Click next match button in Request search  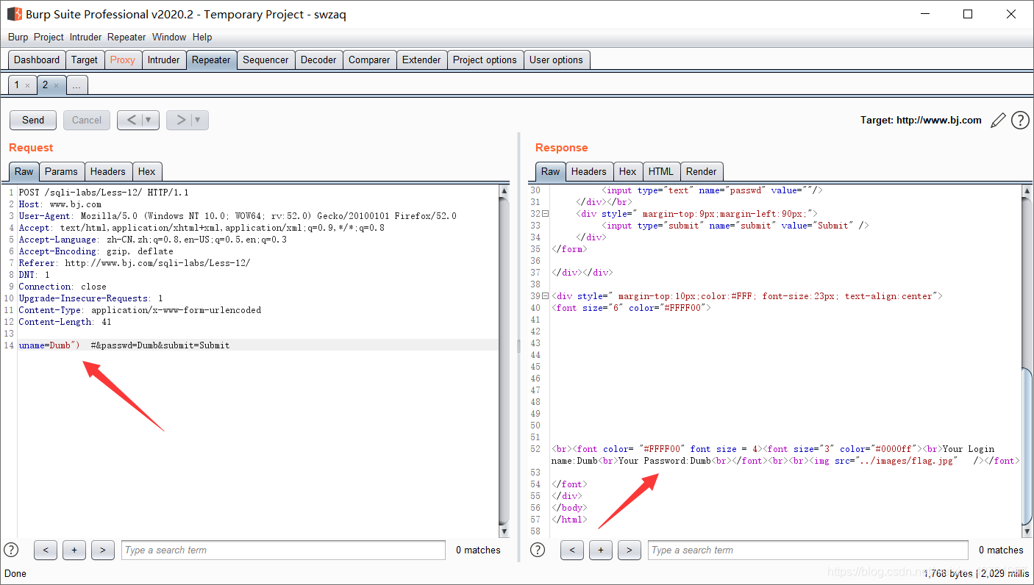click(102, 550)
